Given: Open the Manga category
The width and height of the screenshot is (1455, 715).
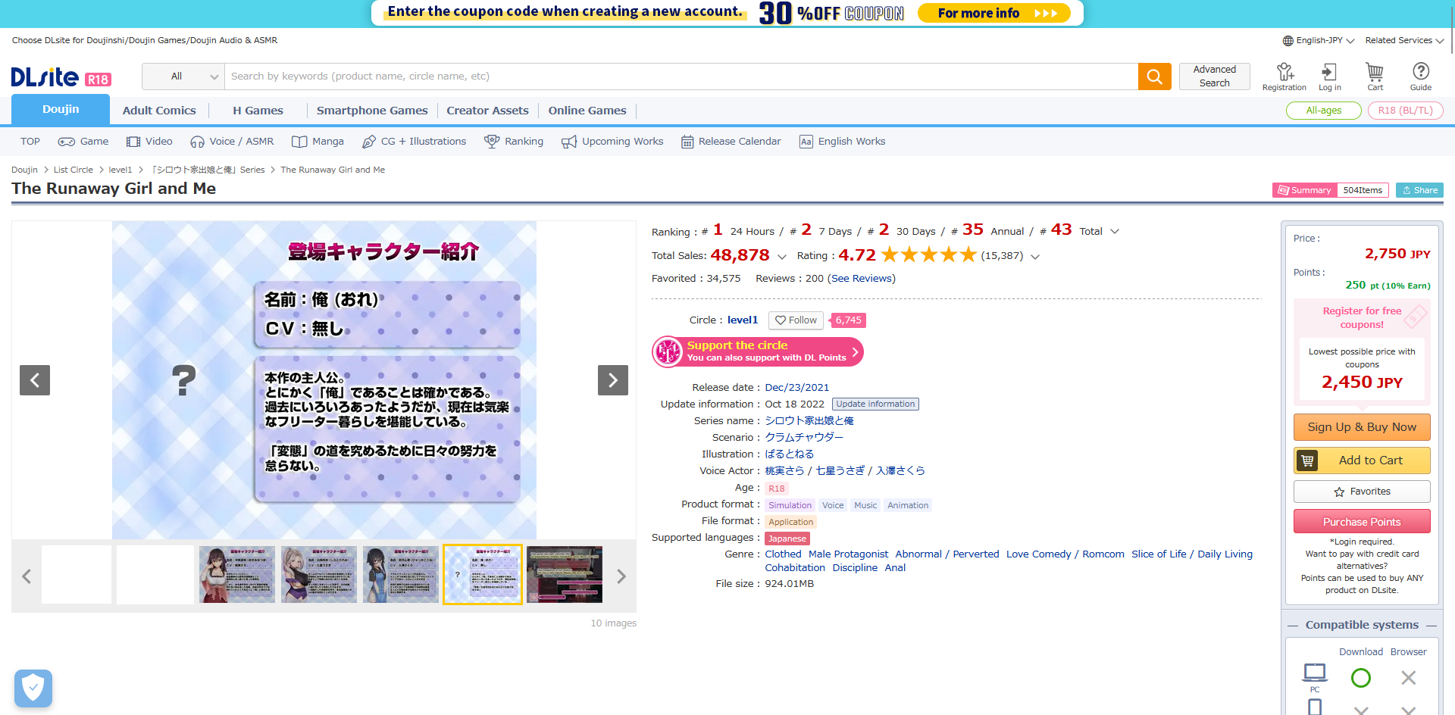Looking at the screenshot, I should tap(318, 142).
